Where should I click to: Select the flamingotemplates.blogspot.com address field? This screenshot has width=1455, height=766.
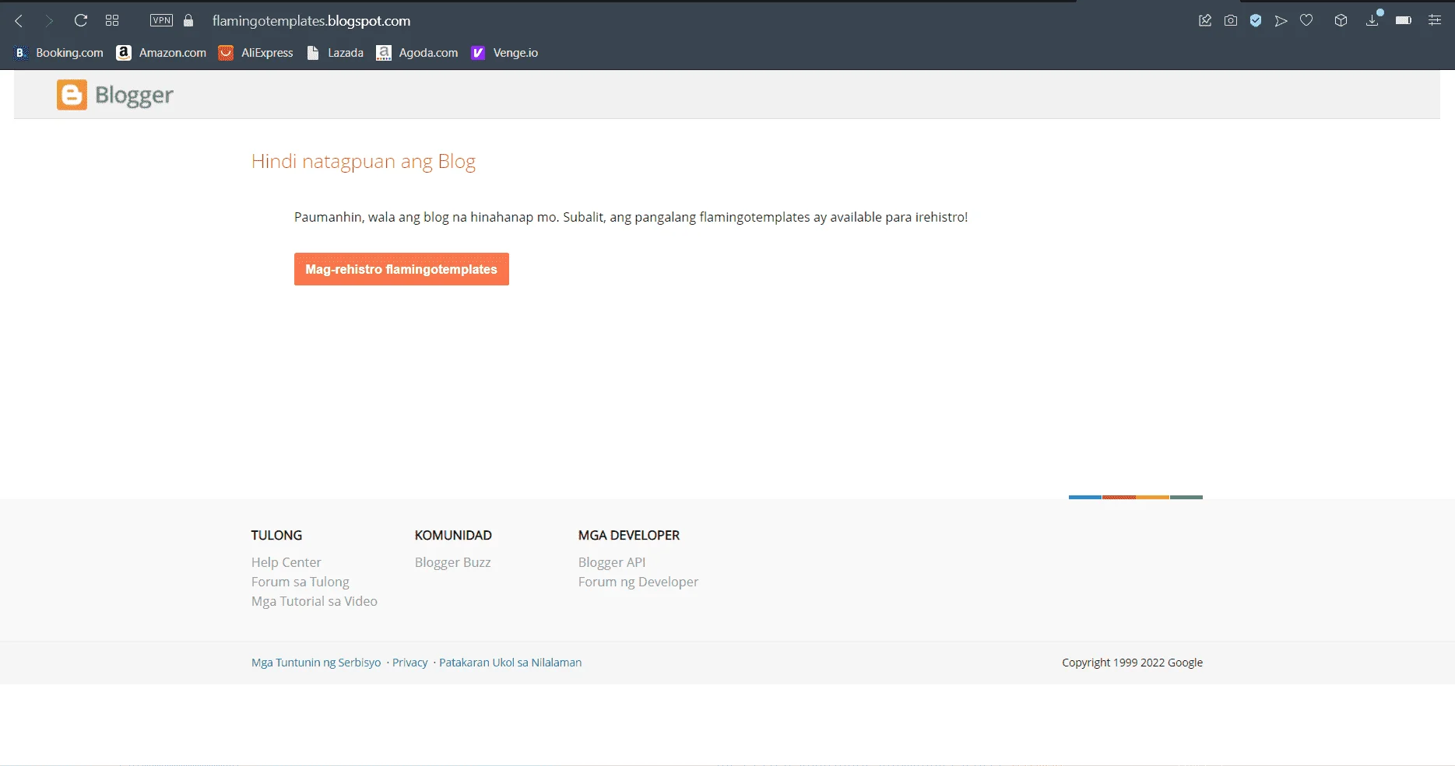click(311, 21)
